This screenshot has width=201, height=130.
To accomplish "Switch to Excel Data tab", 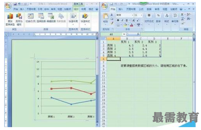I will (x=149, y=9).
